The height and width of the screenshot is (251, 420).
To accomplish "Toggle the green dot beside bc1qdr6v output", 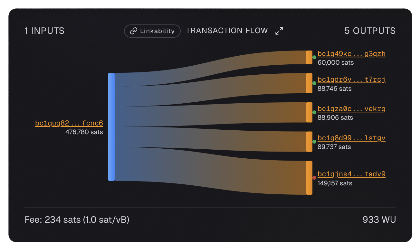I will tap(314, 83).
